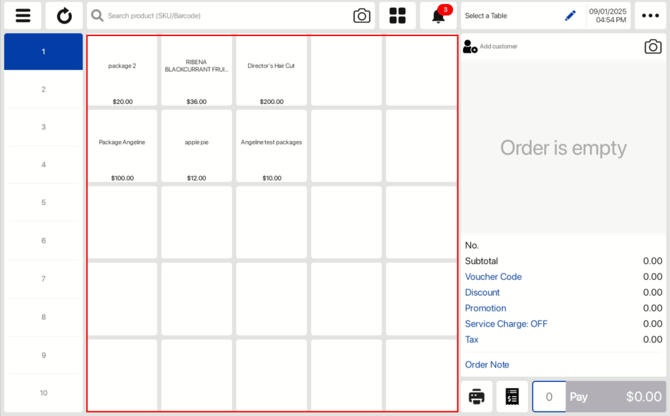Open the three-dot more options menu
This screenshot has height=416, width=670.
click(x=650, y=16)
